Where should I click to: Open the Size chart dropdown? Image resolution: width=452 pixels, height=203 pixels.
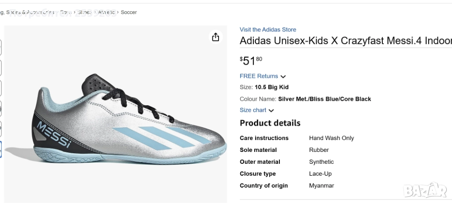(x=253, y=110)
